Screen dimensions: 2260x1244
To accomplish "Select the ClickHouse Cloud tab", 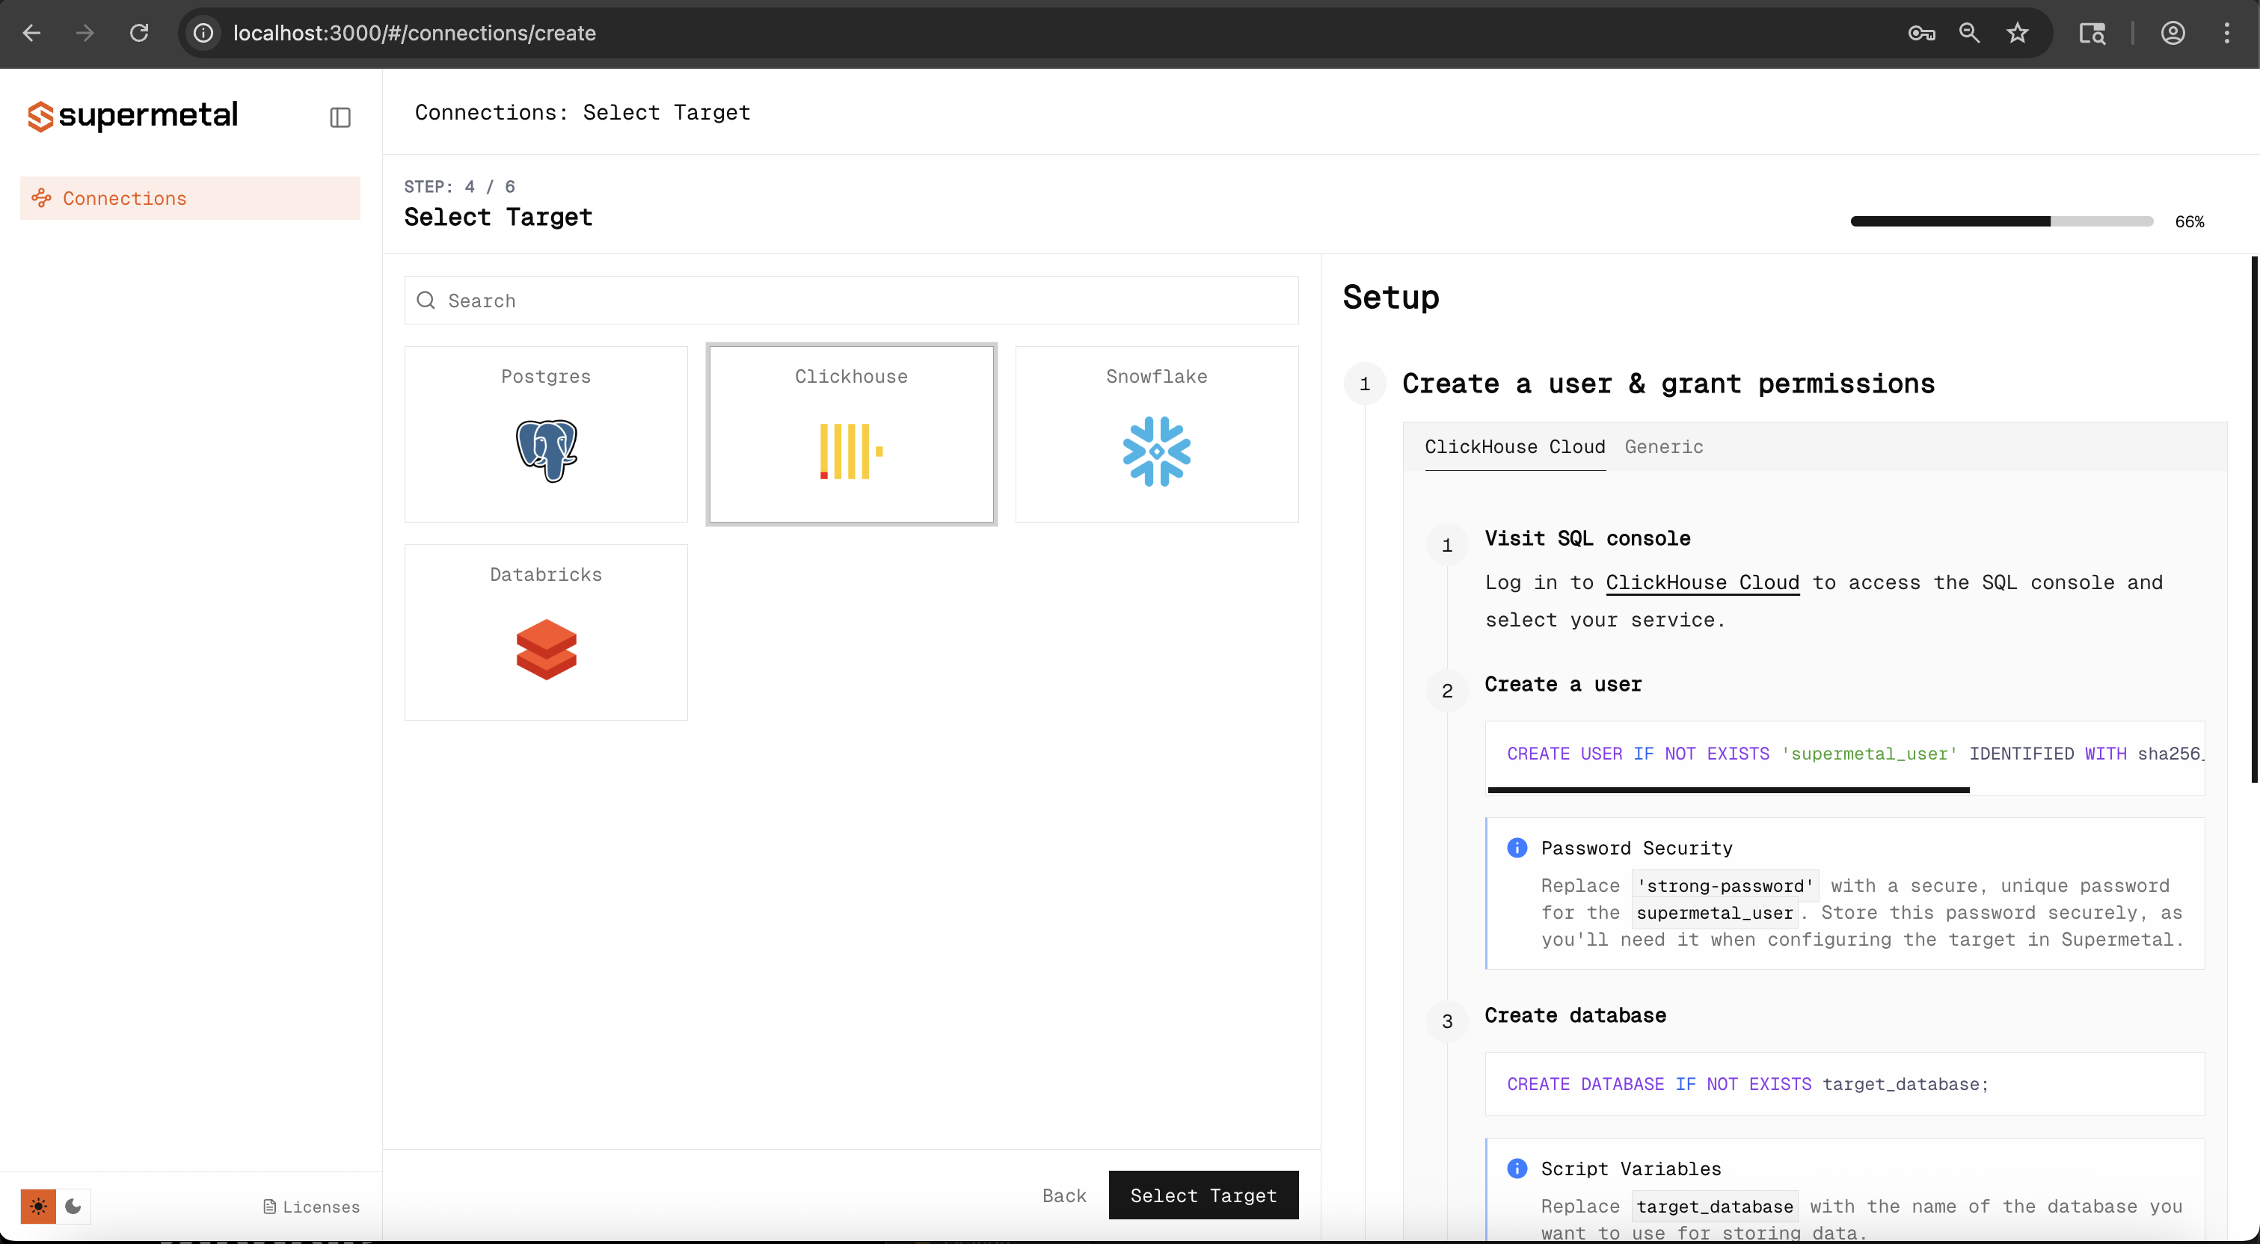I will click(x=1515, y=446).
